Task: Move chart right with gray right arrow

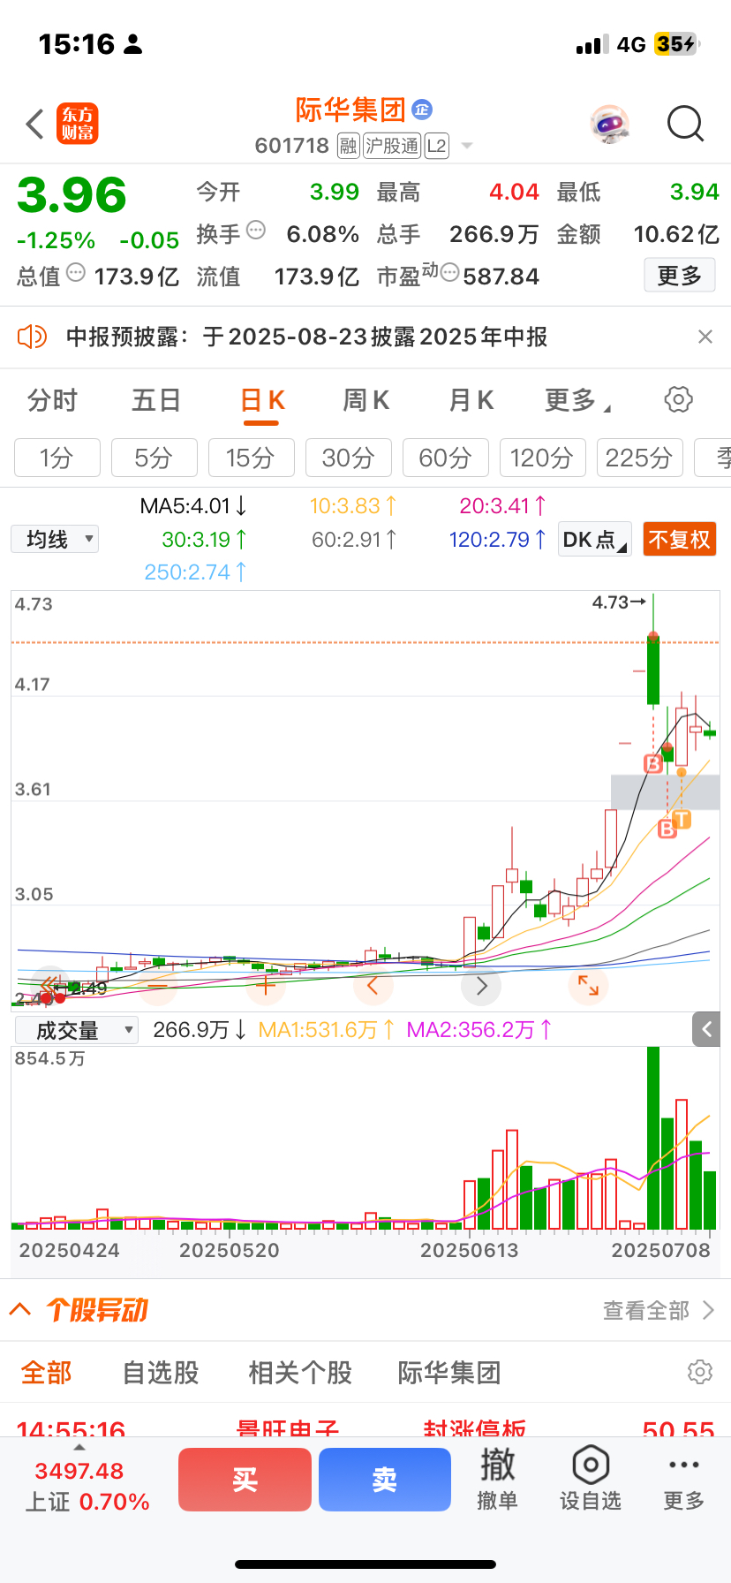Action: [481, 986]
